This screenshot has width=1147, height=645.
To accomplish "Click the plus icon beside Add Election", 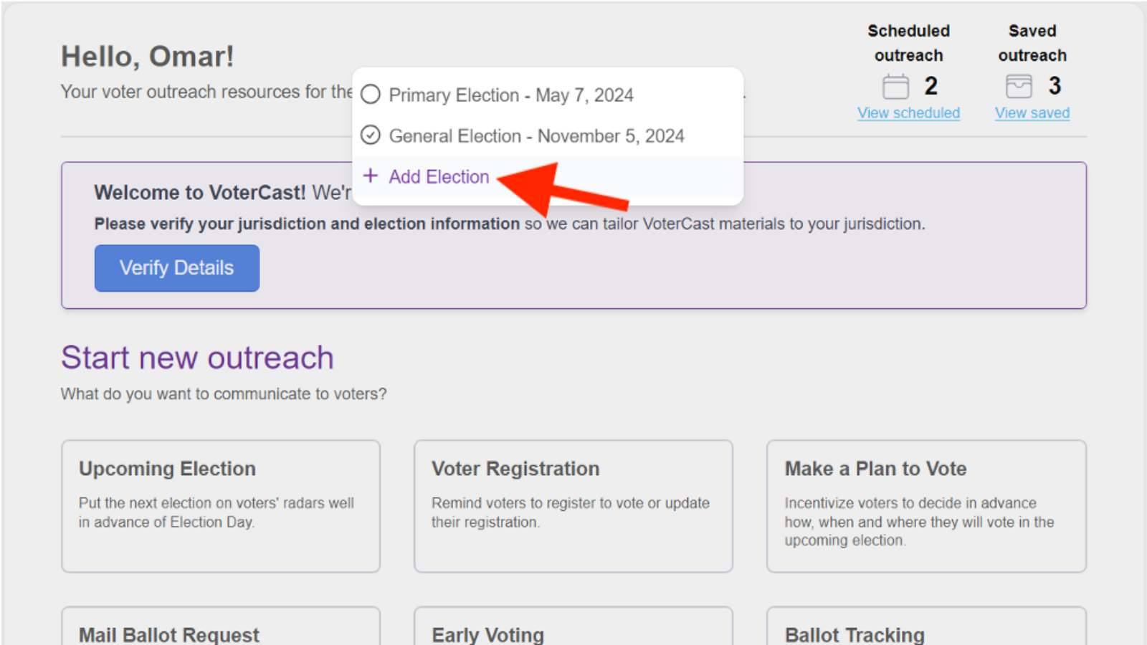I will 371,176.
